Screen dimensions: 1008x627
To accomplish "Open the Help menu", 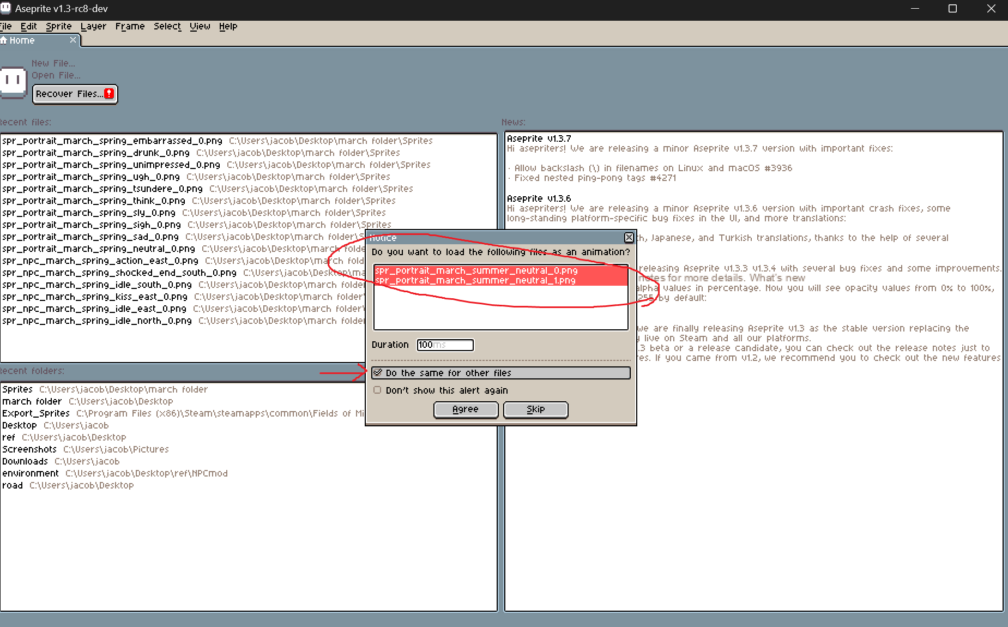I will pos(228,26).
